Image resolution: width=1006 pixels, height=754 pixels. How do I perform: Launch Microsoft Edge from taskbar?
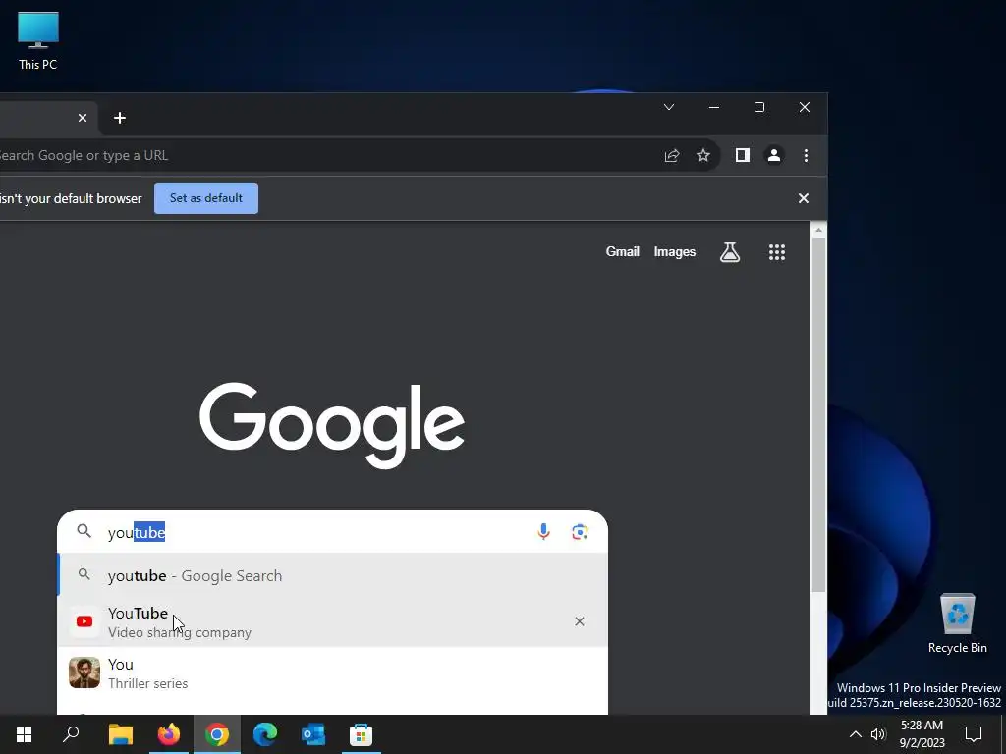(x=265, y=734)
